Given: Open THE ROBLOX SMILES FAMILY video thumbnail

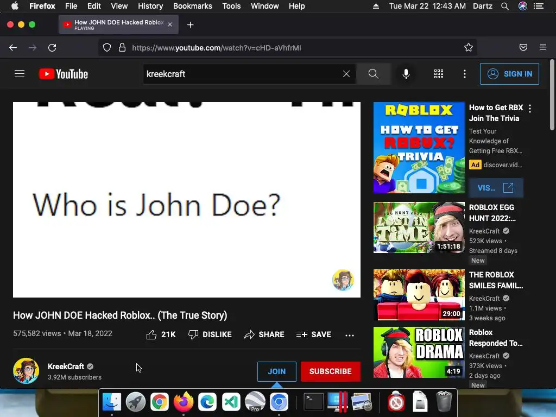Looking at the screenshot, I should pyautogui.click(x=419, y=295).
